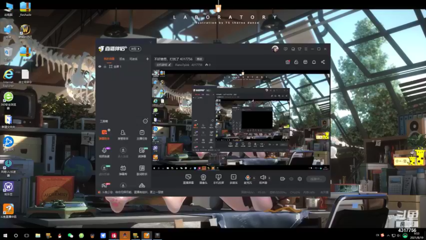Add a screen capture source from bottom bar
Screen dimensions: 426x240
point(189,179)
